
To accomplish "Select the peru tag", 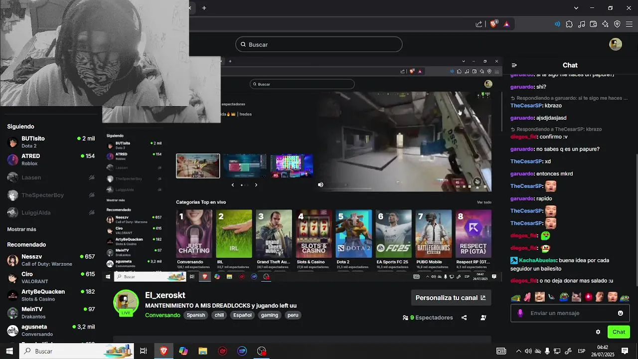I will [x=293, y=315].
